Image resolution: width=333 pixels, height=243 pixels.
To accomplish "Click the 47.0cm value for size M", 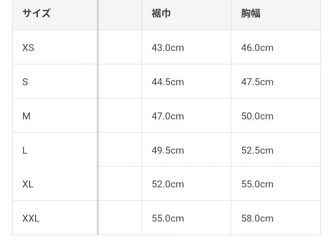I will click(168, 116).
